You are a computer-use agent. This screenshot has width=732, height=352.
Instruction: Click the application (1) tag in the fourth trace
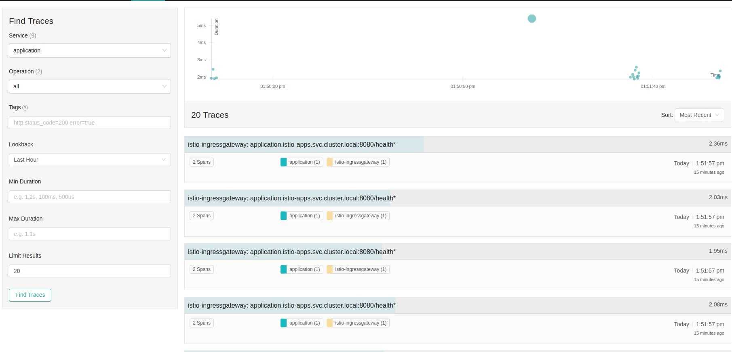304,323
